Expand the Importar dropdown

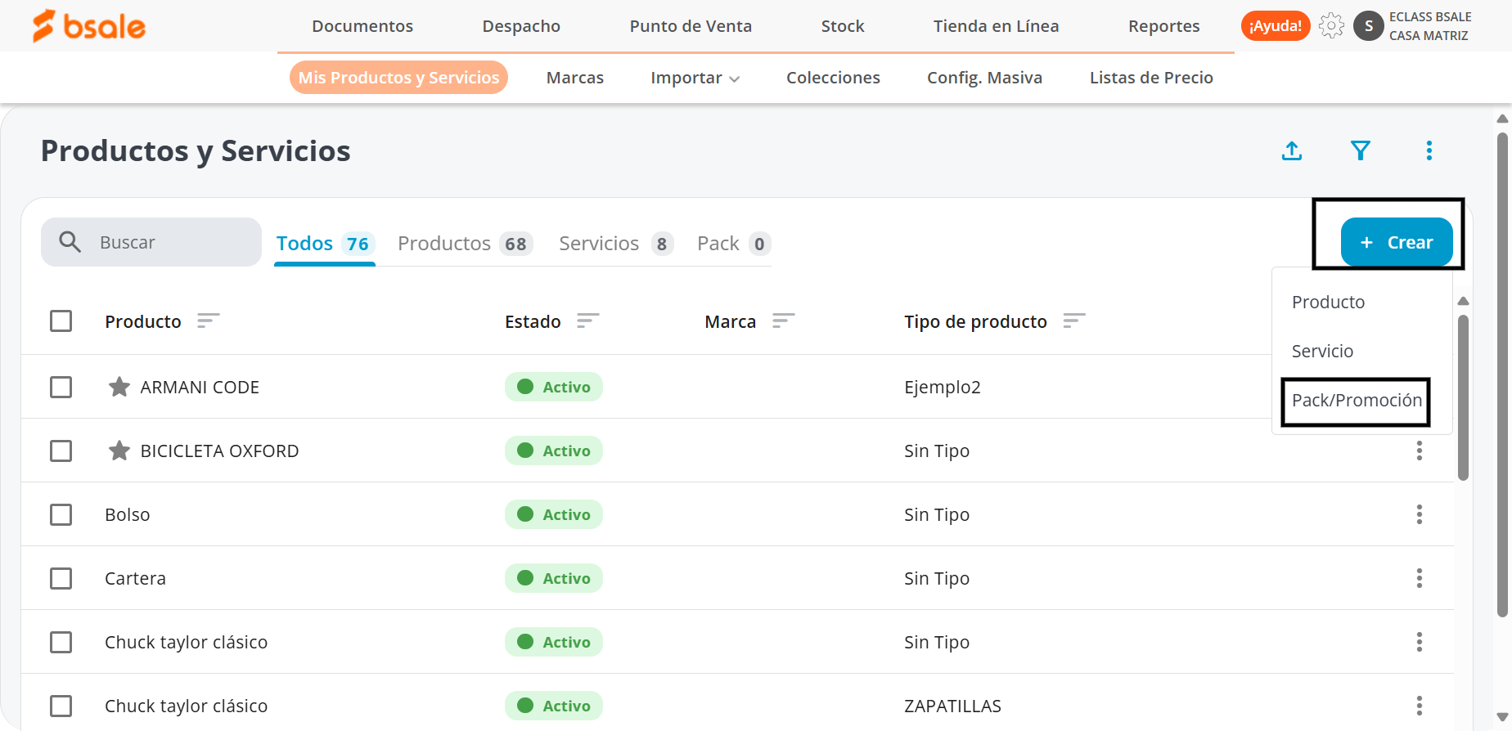click(695, 78)
